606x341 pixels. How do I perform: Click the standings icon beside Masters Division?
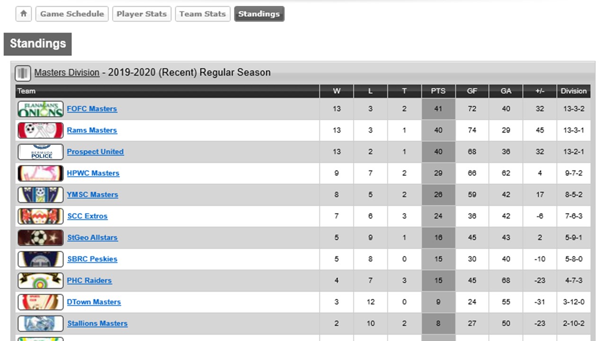(23, 73)
